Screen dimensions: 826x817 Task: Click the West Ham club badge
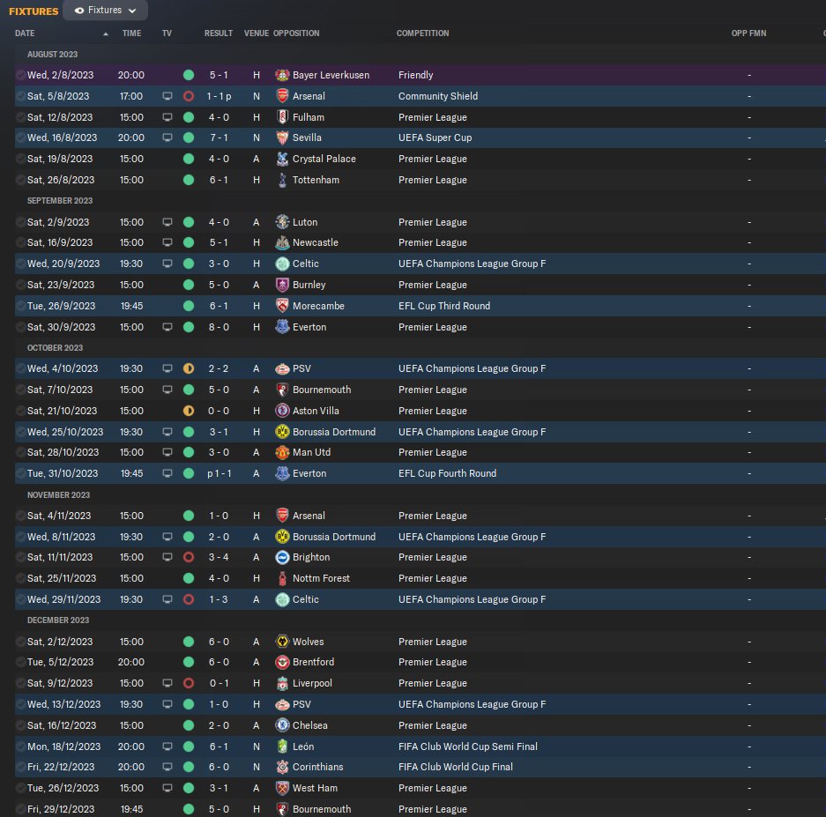(x=282, y=788)
